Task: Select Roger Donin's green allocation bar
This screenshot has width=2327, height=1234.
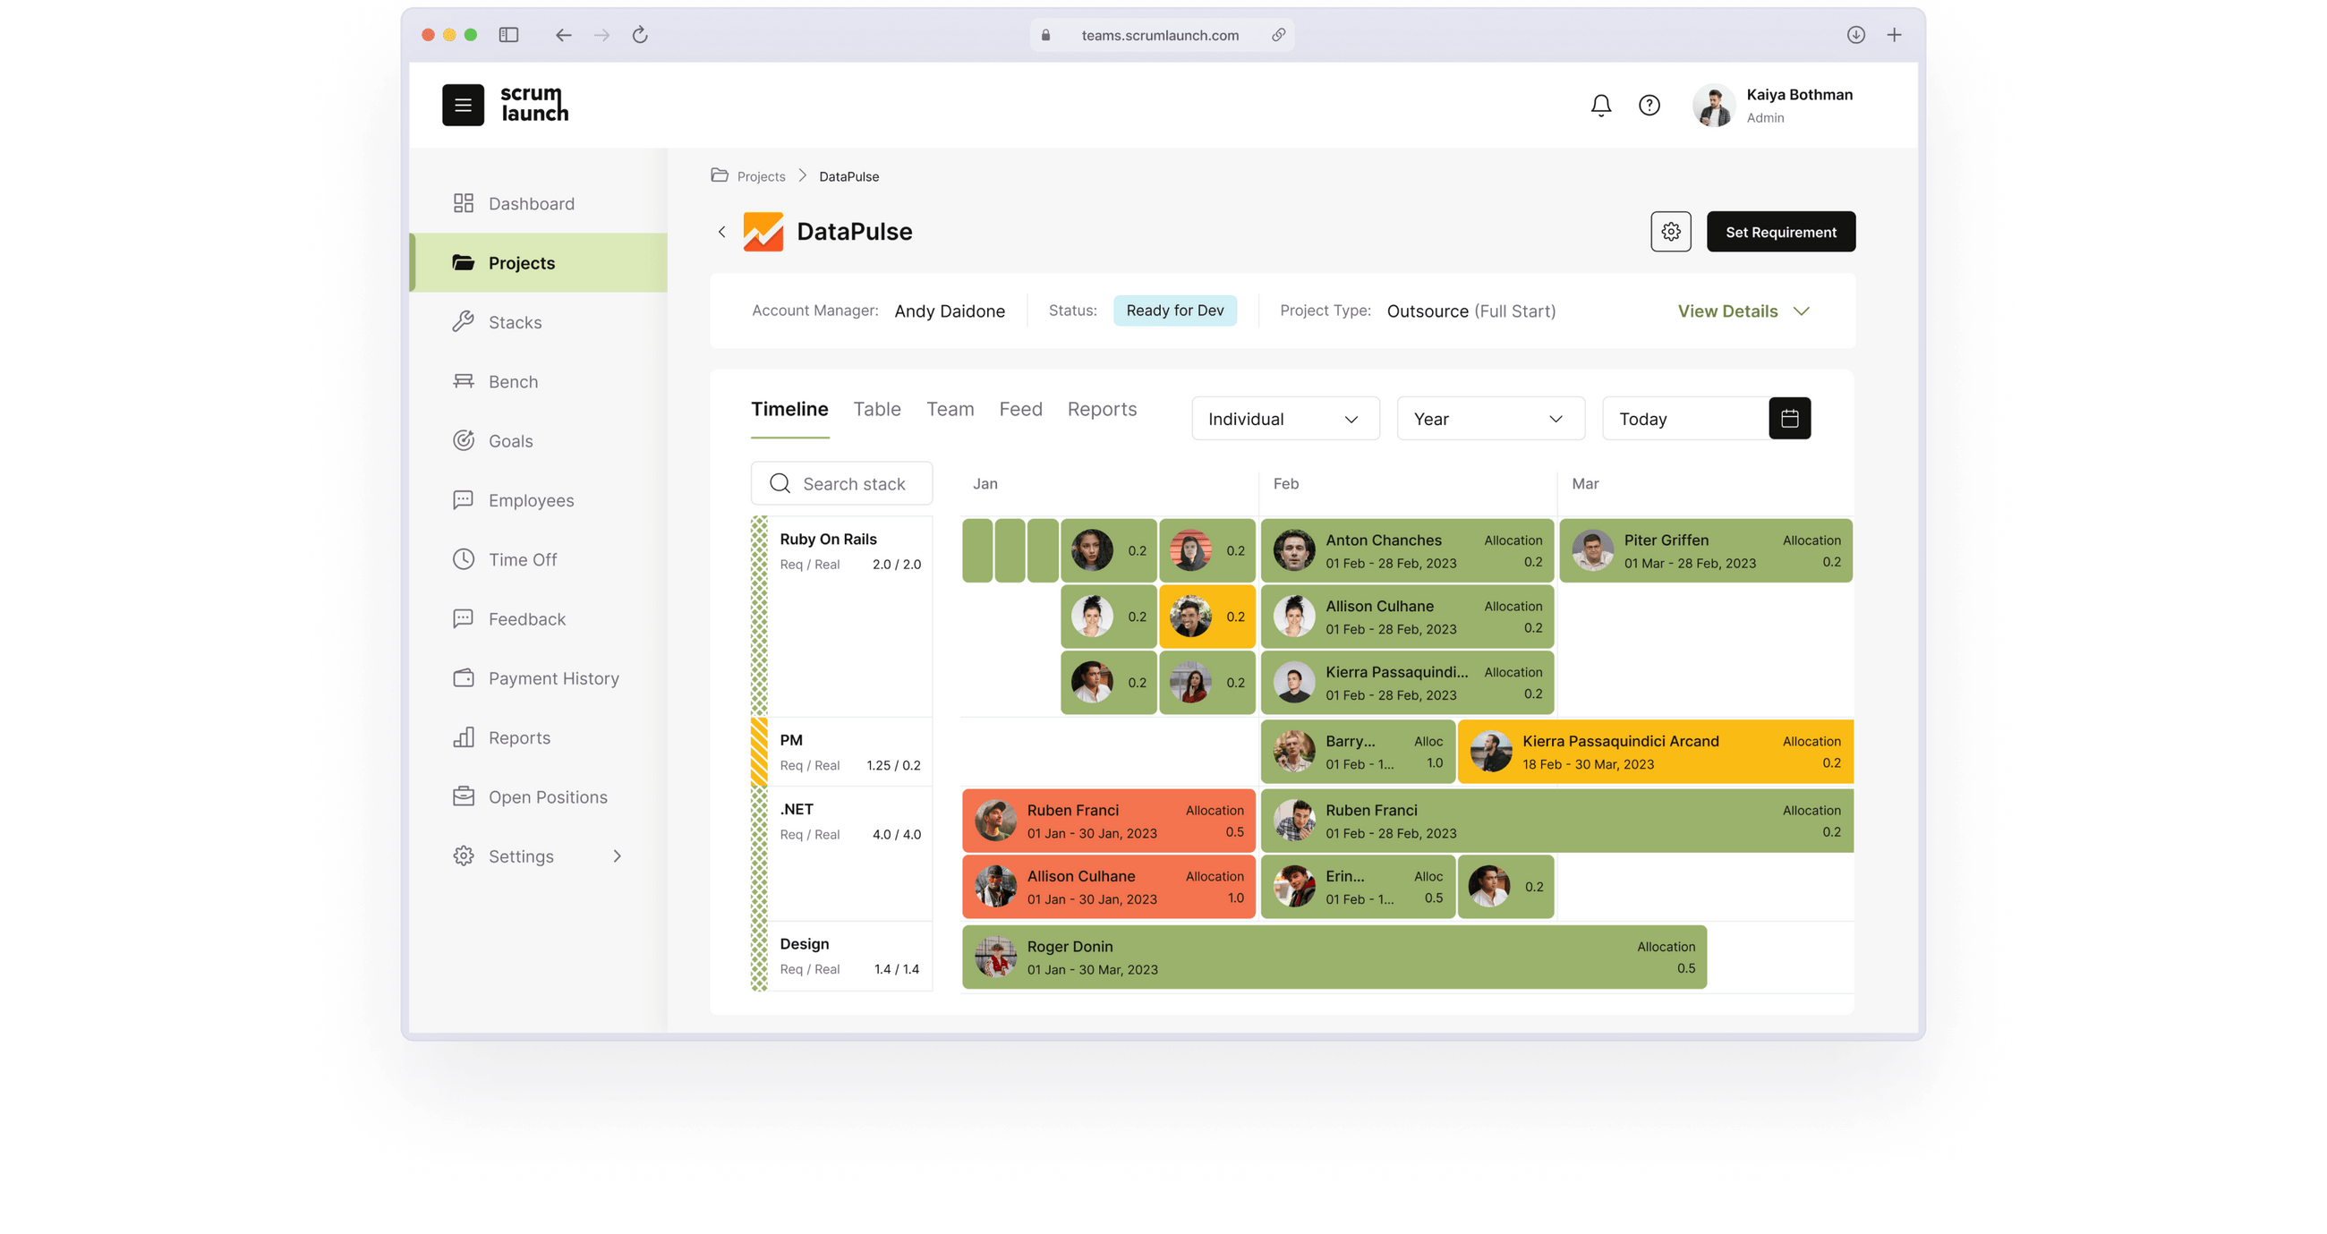Action: [1334, 957]
